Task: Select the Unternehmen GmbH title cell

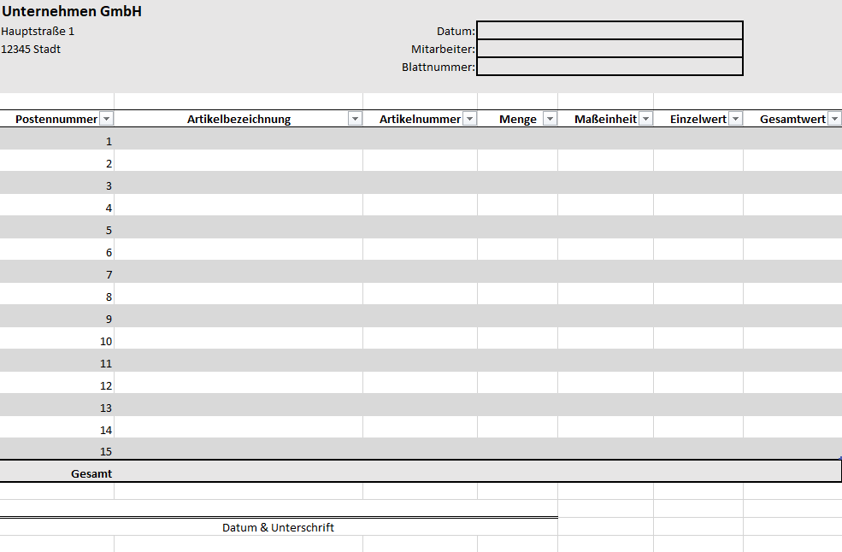Action: pos(72,11)
